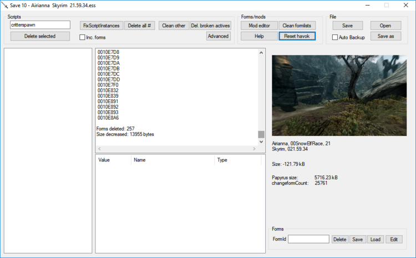The image size is (416, 258).
Task: Open the Mod editor
Action: (x=259, y=26)
